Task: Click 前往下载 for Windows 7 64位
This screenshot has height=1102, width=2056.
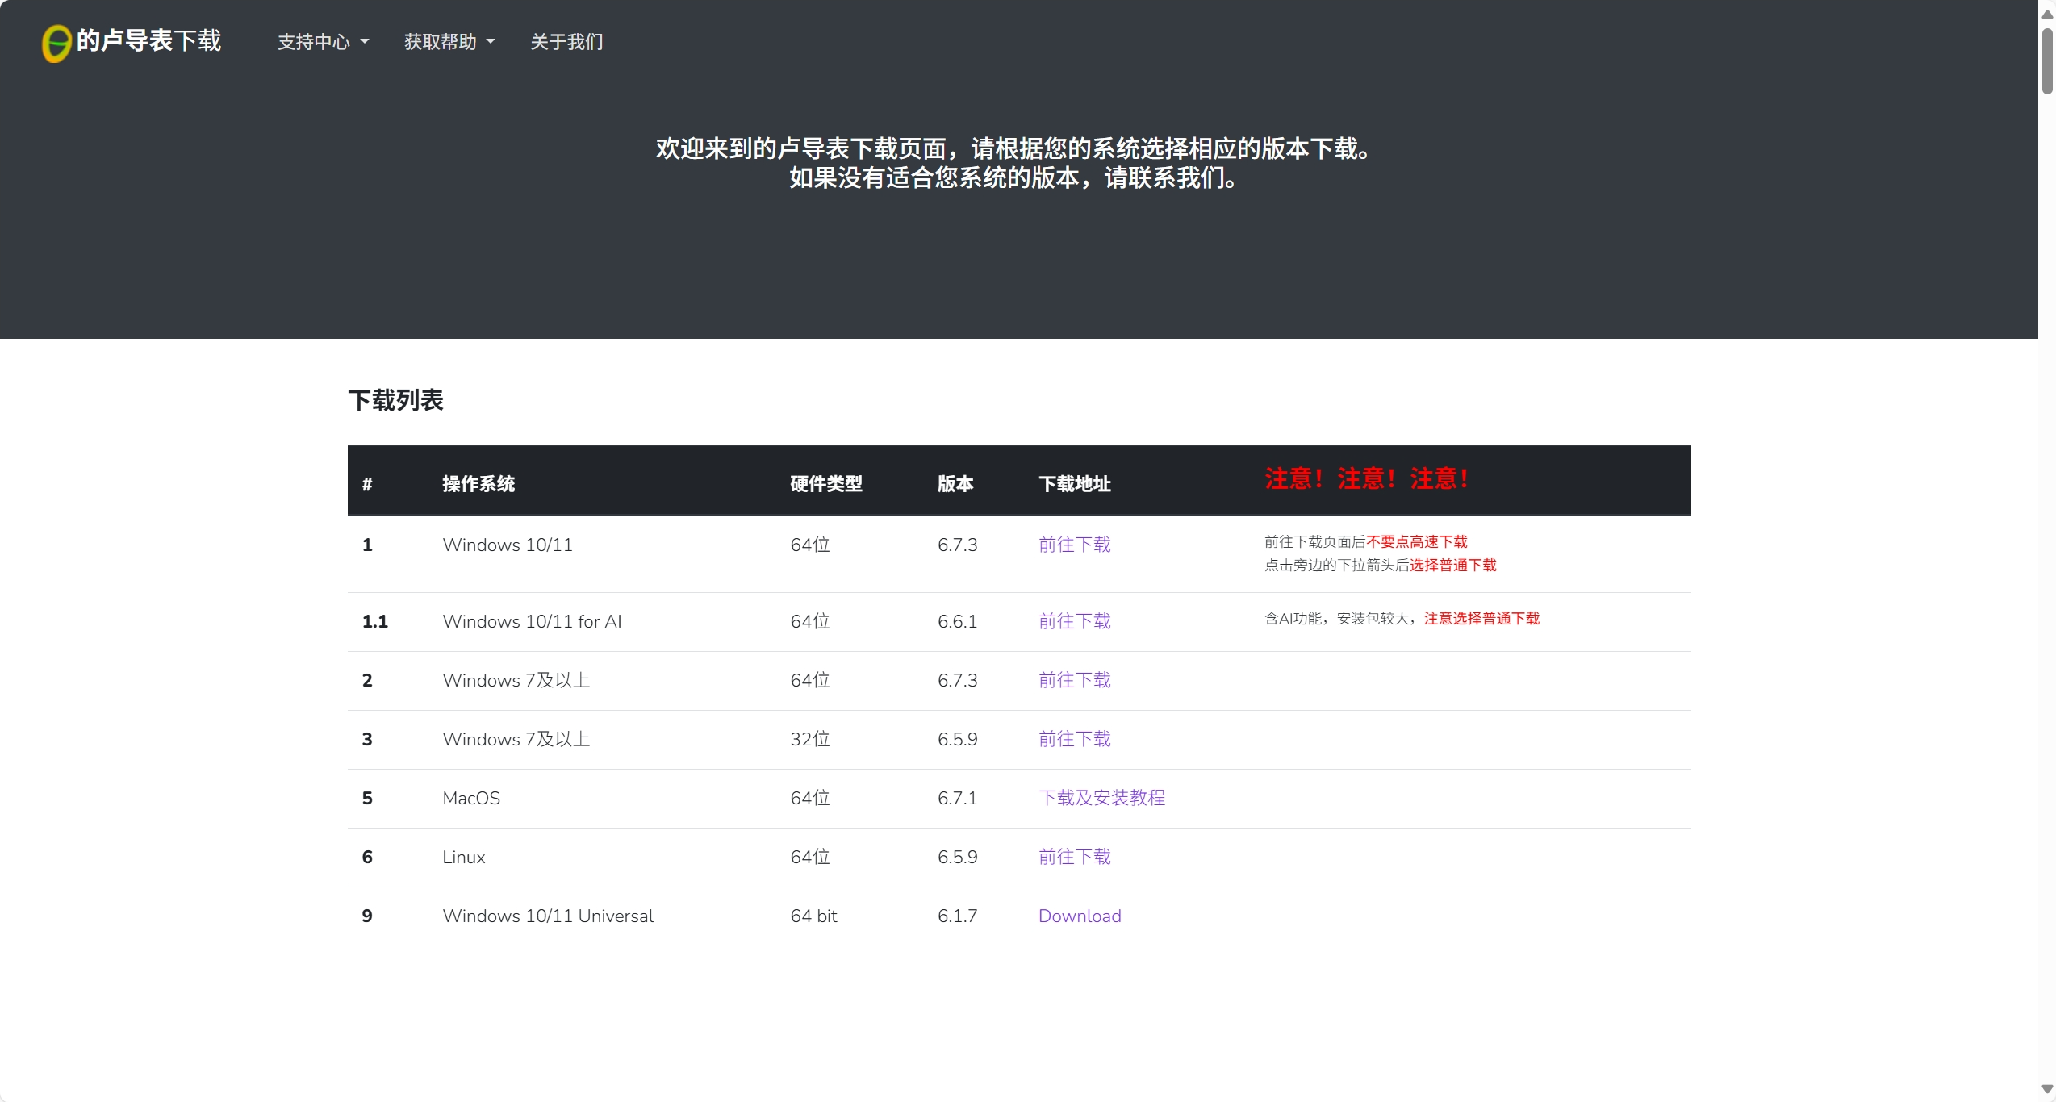Action: pos(1074,680)
